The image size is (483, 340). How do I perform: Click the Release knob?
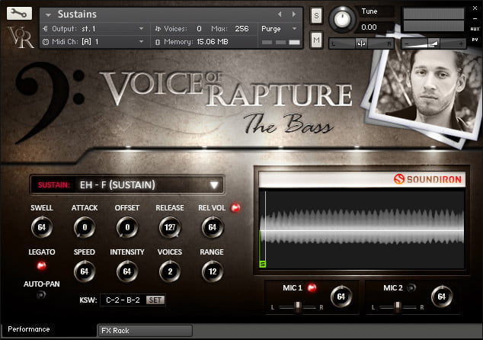(170, 227)
